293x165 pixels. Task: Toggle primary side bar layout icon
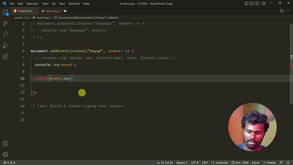[x=246, y=3]
